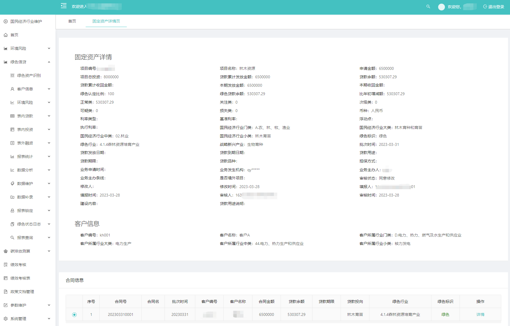510x326 pixels.
Task: Open the 碳排放测算 sidebar label
Action: coord(20,251)
